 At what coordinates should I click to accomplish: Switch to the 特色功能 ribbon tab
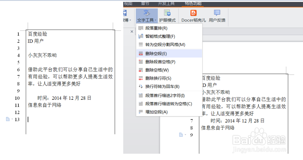click(x=193, y=3)
